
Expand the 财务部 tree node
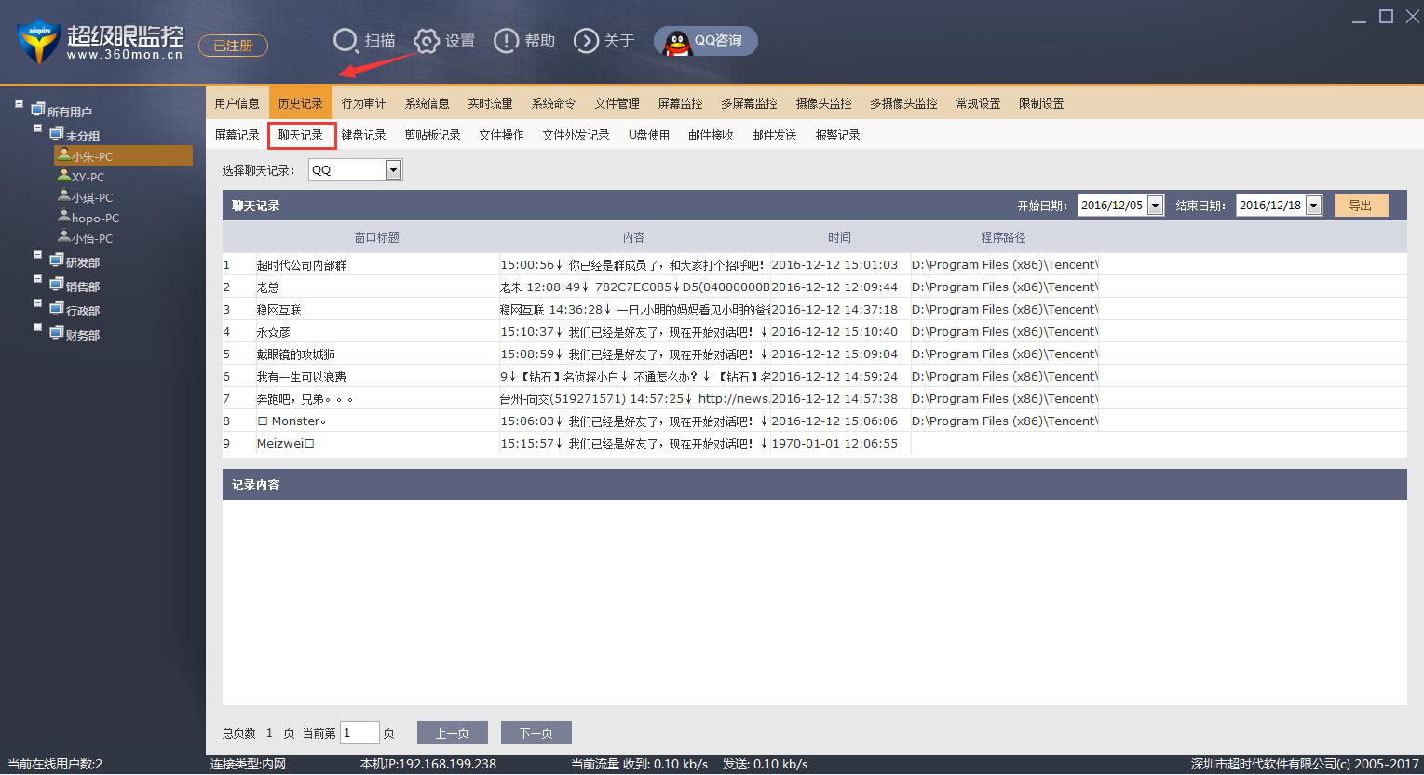pos(37,327)
